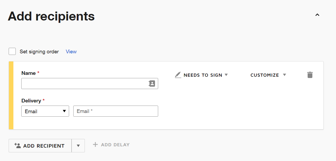Screen dimensions: 336x161
Task: Click the Delivery dropdown arrow icon
Action: 65,111
